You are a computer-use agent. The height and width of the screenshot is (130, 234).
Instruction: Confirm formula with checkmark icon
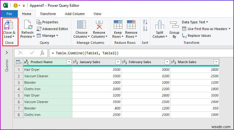(32, 53)
